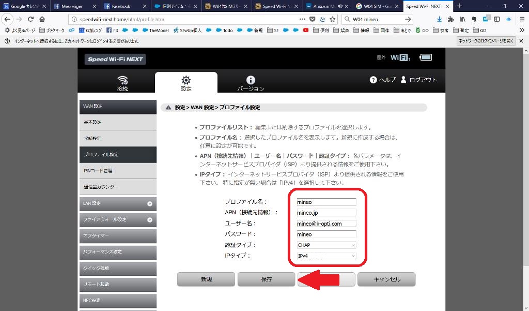
Task: Open 接続設定 in the sidebar
Action: pos(118,138)
